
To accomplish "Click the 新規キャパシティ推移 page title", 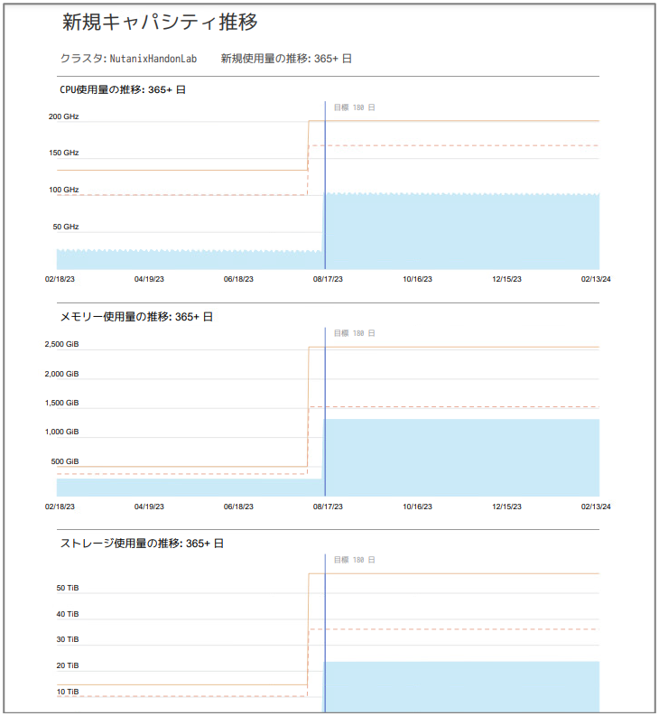I will tap(160, 22).
